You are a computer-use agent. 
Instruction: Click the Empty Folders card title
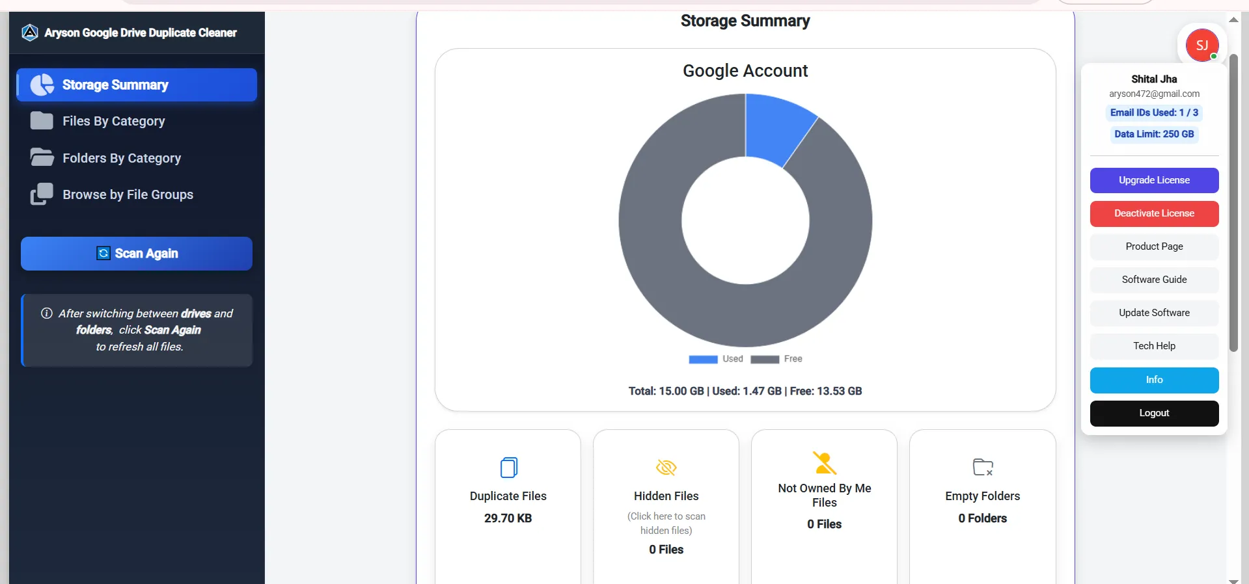983,496
